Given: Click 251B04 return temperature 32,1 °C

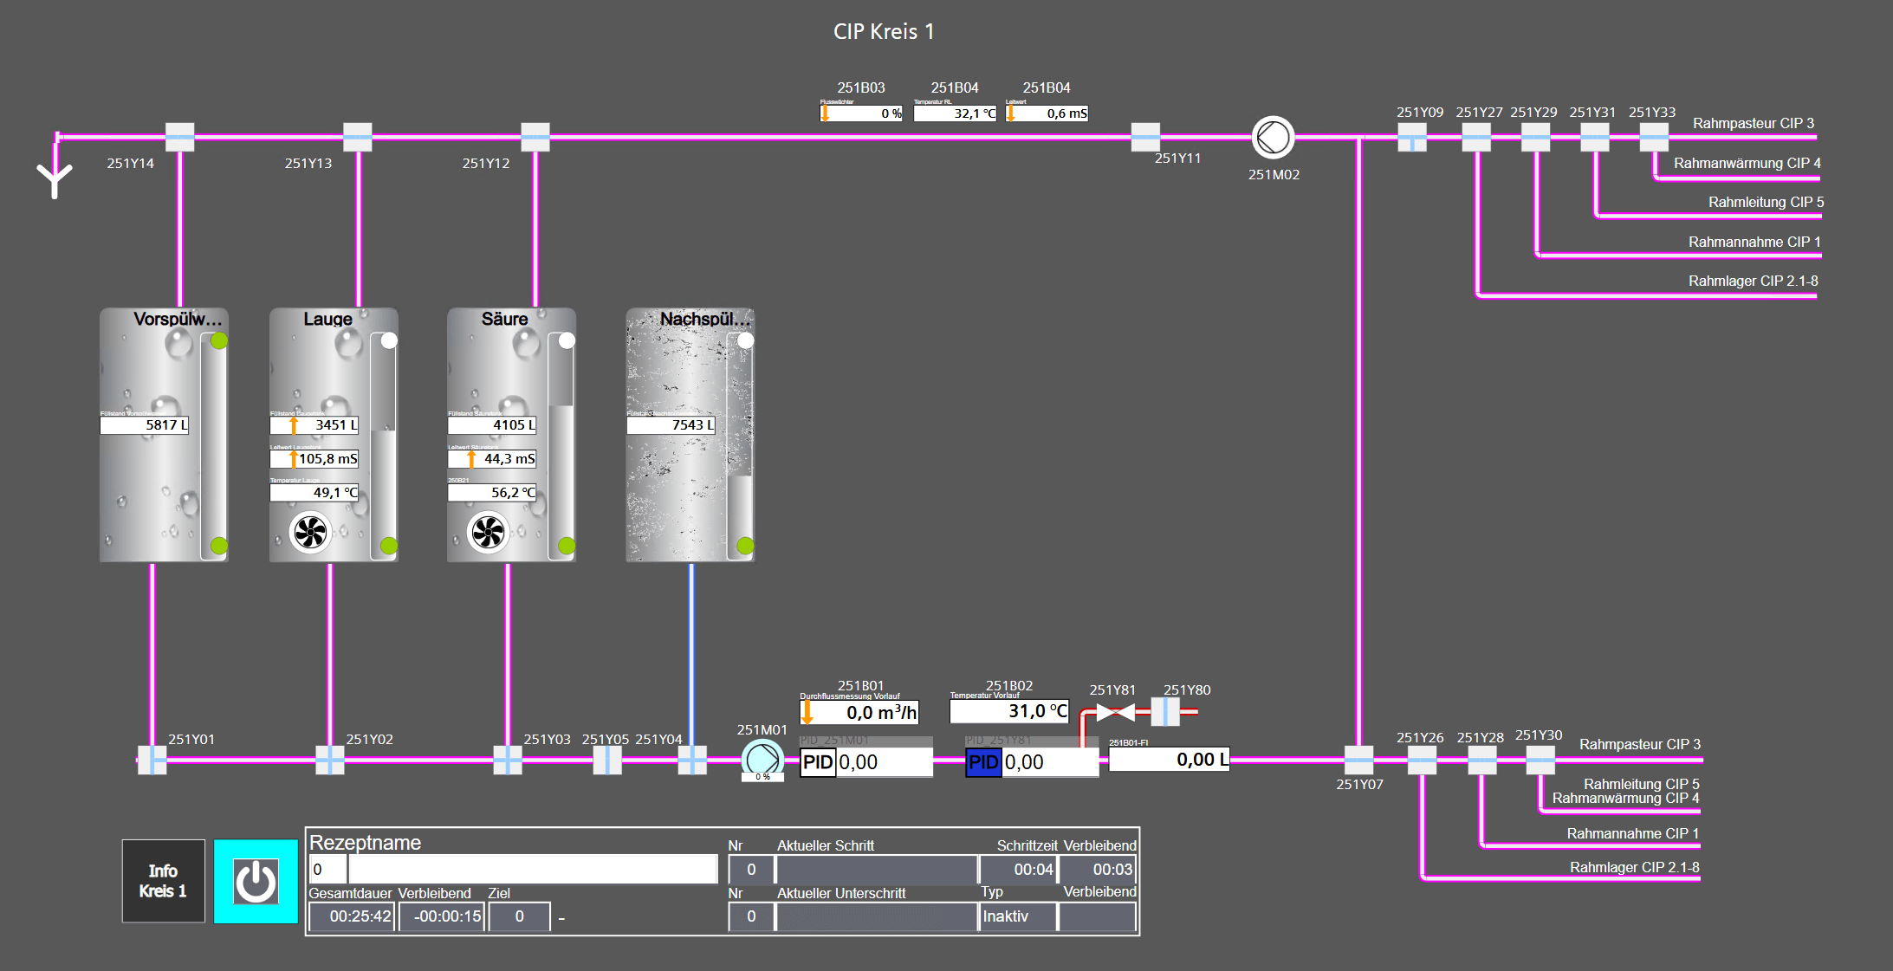Looking at the screenshot, I should [x=955, y=113].
